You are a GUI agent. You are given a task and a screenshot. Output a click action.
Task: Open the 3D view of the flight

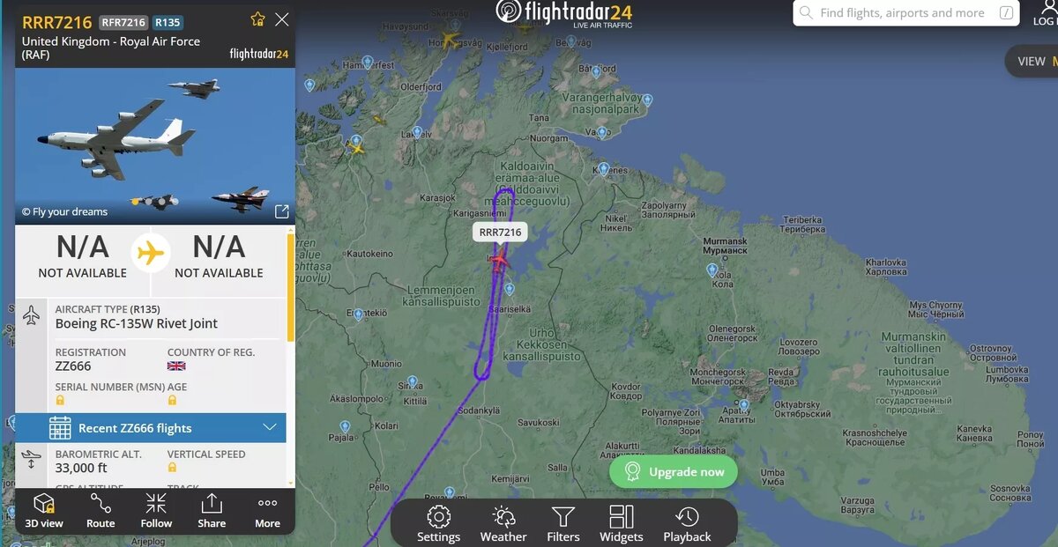44,511
